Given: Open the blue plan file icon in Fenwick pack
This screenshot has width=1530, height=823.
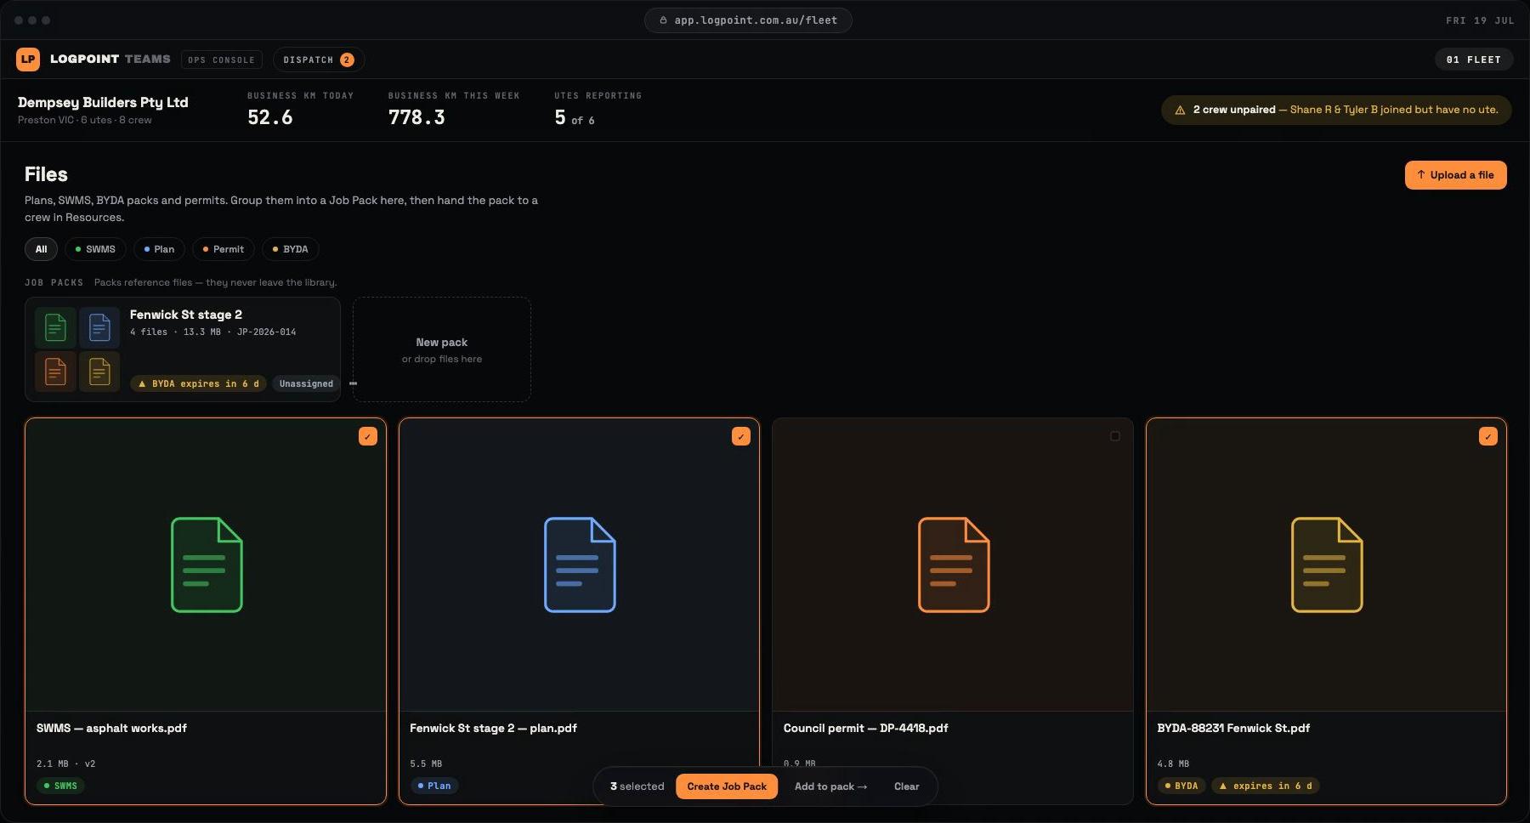Looking at the screenshot, I should (99, 327).
